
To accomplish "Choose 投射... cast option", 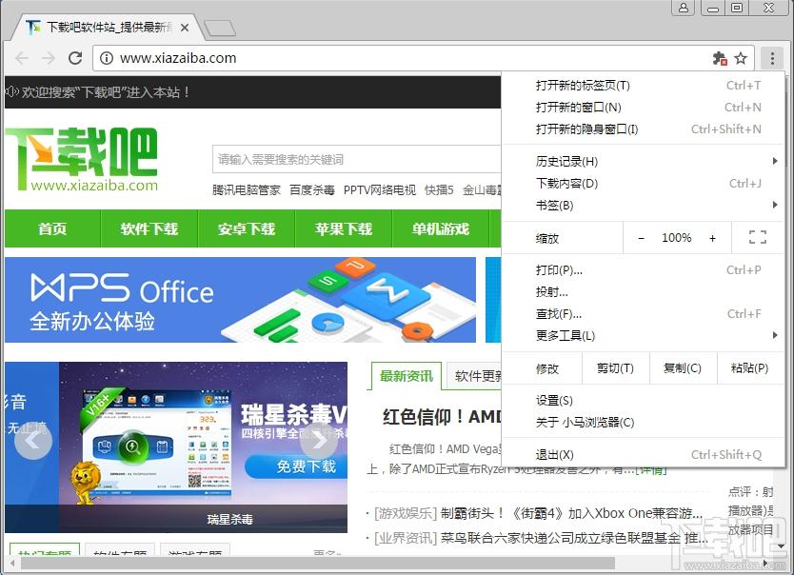I will click(643, 291).
